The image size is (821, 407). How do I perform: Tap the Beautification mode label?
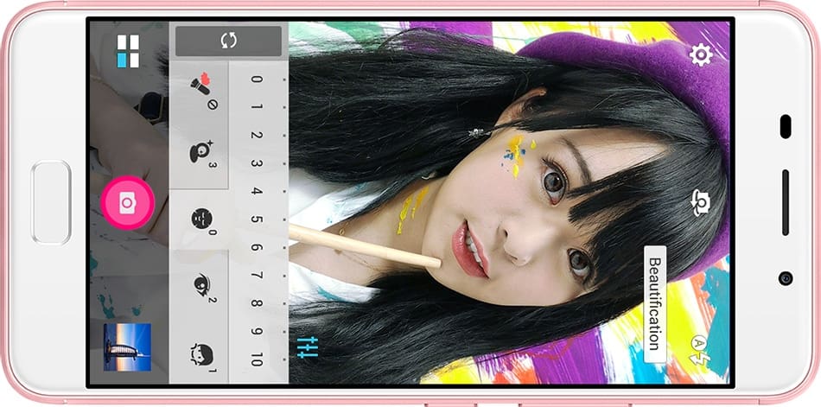pyautogui.click(x=654, y=304)
